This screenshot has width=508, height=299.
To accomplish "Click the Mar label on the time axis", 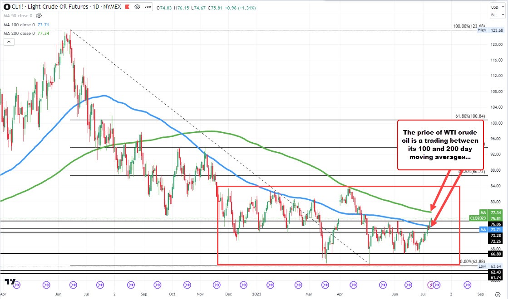I will pyautogui.click(x=309, y=294).
